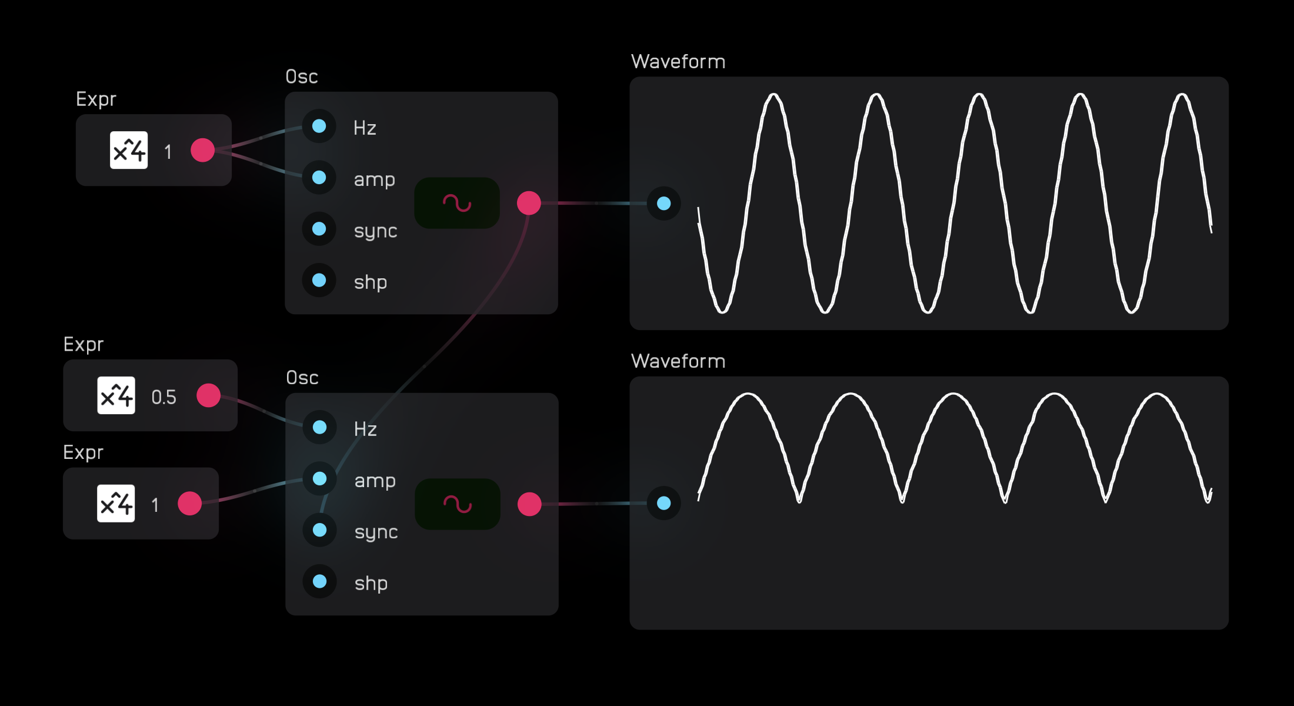Click the top Expr node's x^4 icon
1294x706 pixels.
click(x=129, y=151)
